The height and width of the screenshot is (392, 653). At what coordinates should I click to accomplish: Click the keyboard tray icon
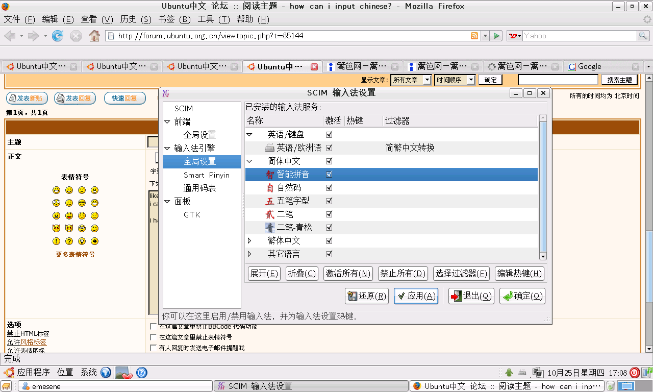(x=522, y=373)
